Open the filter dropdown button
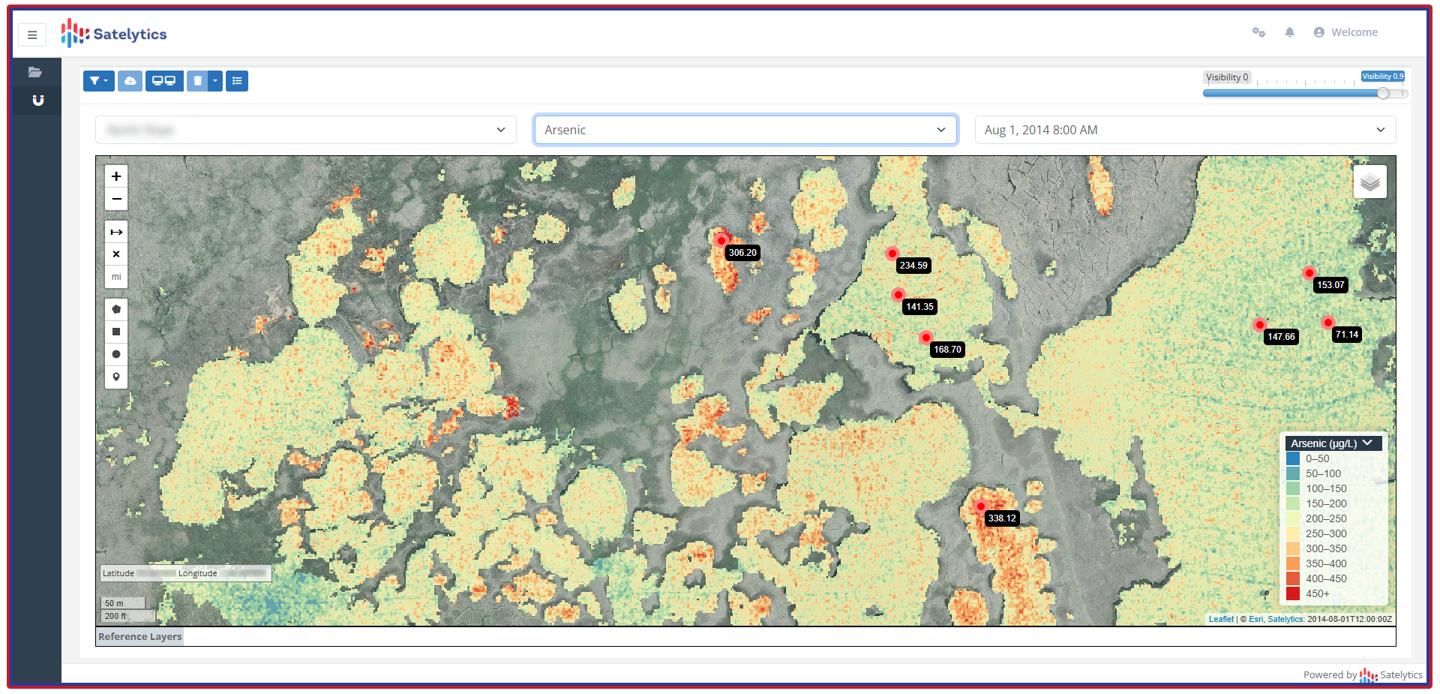Screen dimensions: 1440x694 (x=98, y=81)
